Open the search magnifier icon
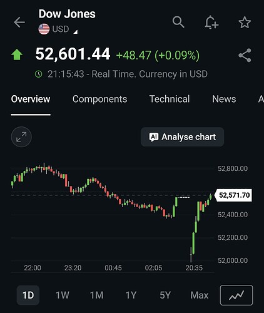Image resolution: width=264 pixels, height=313 pixels. coord(178,22)
